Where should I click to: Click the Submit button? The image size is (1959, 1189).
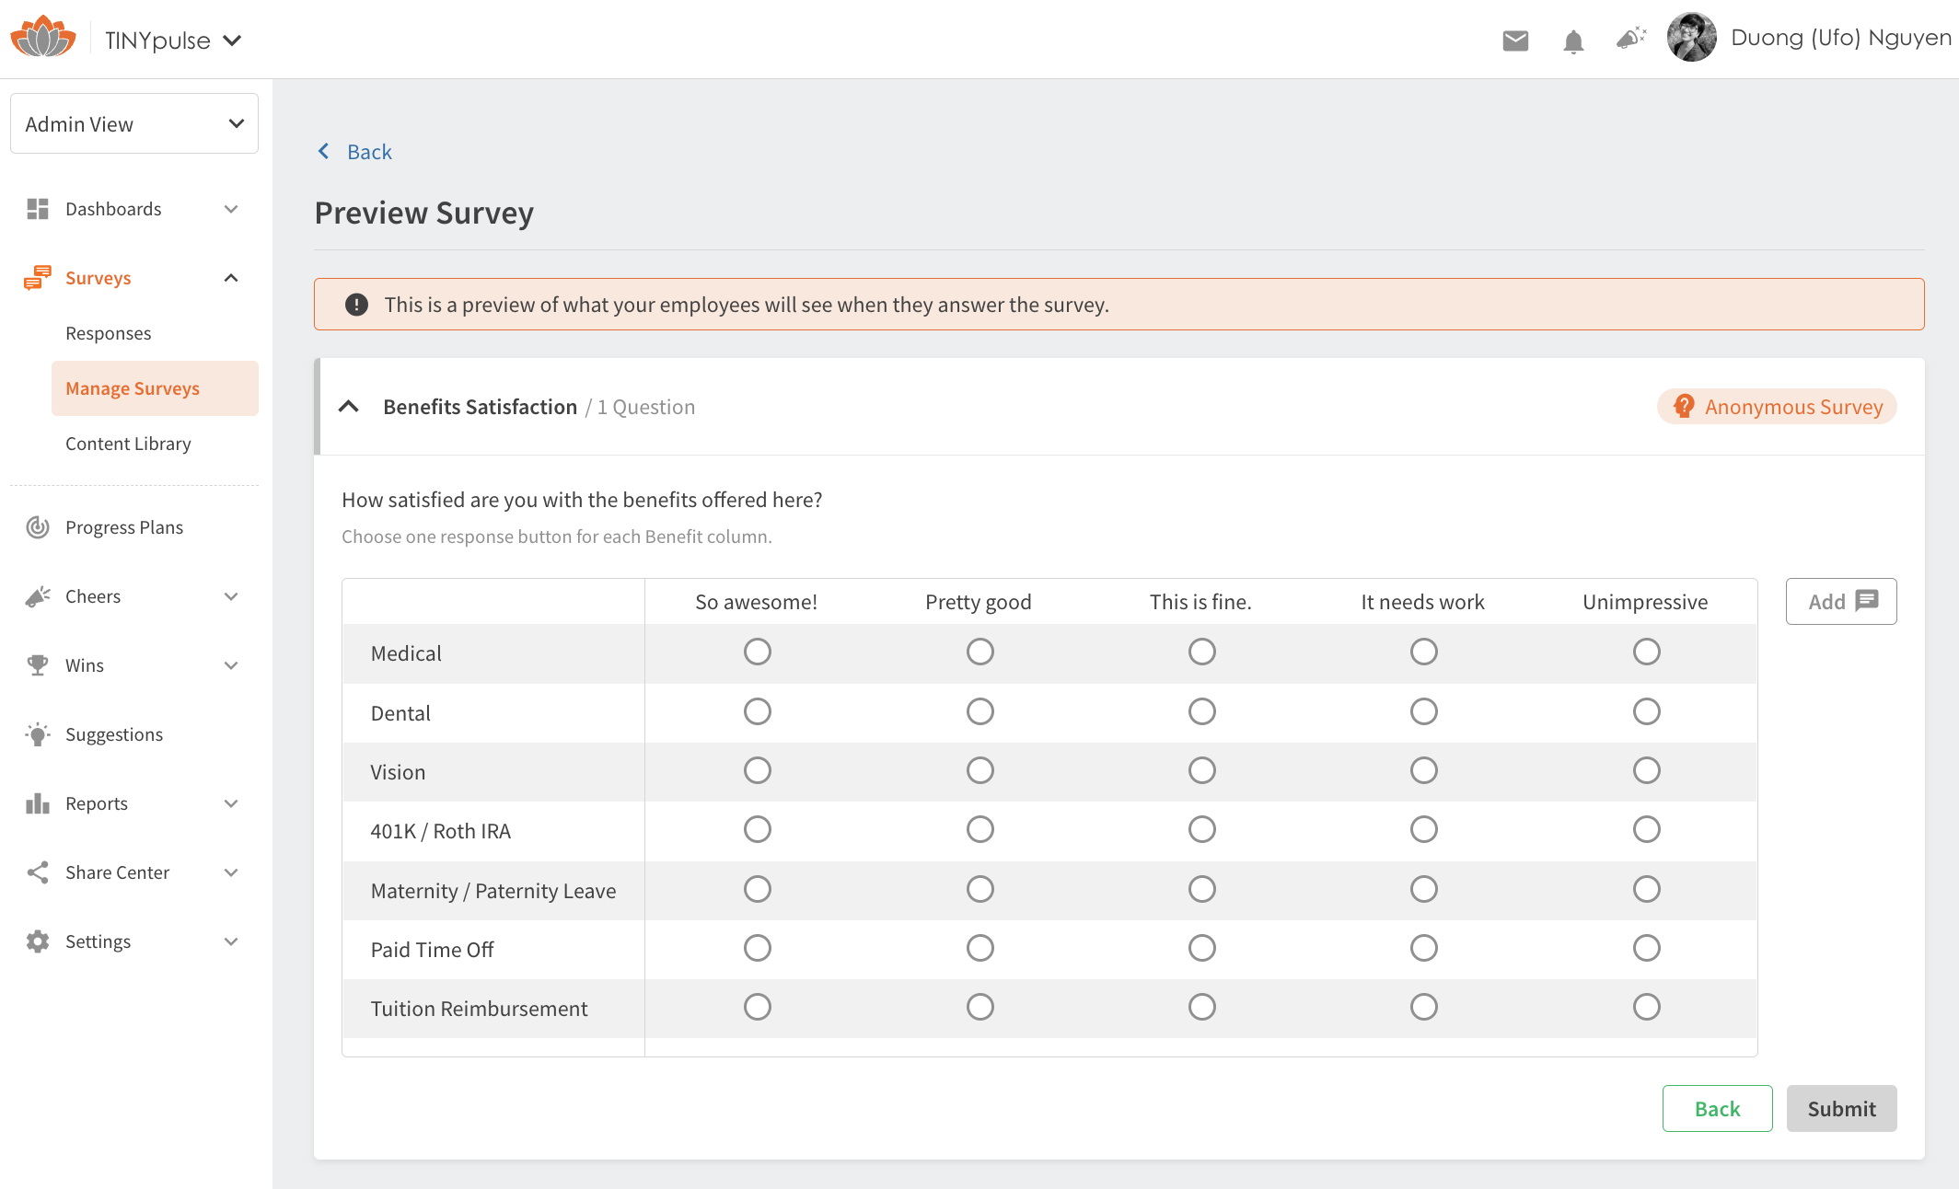coord(1841,1109)
